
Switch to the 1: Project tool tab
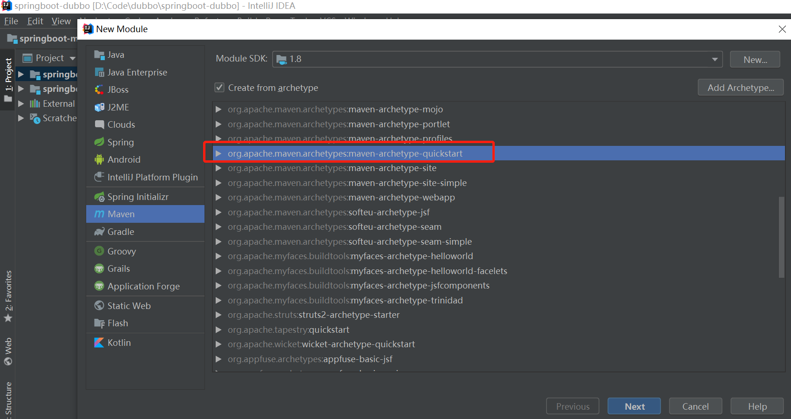8,79
